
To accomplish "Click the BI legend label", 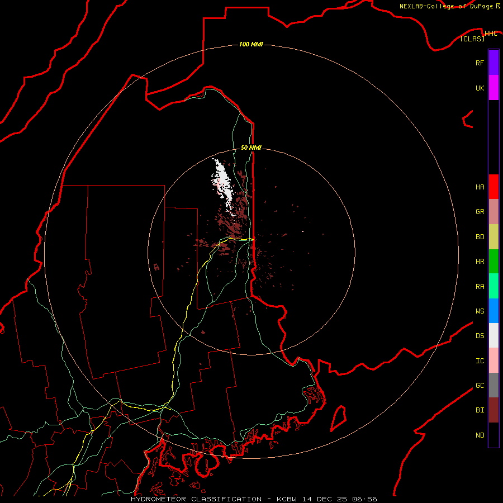I will pos(480,410).
